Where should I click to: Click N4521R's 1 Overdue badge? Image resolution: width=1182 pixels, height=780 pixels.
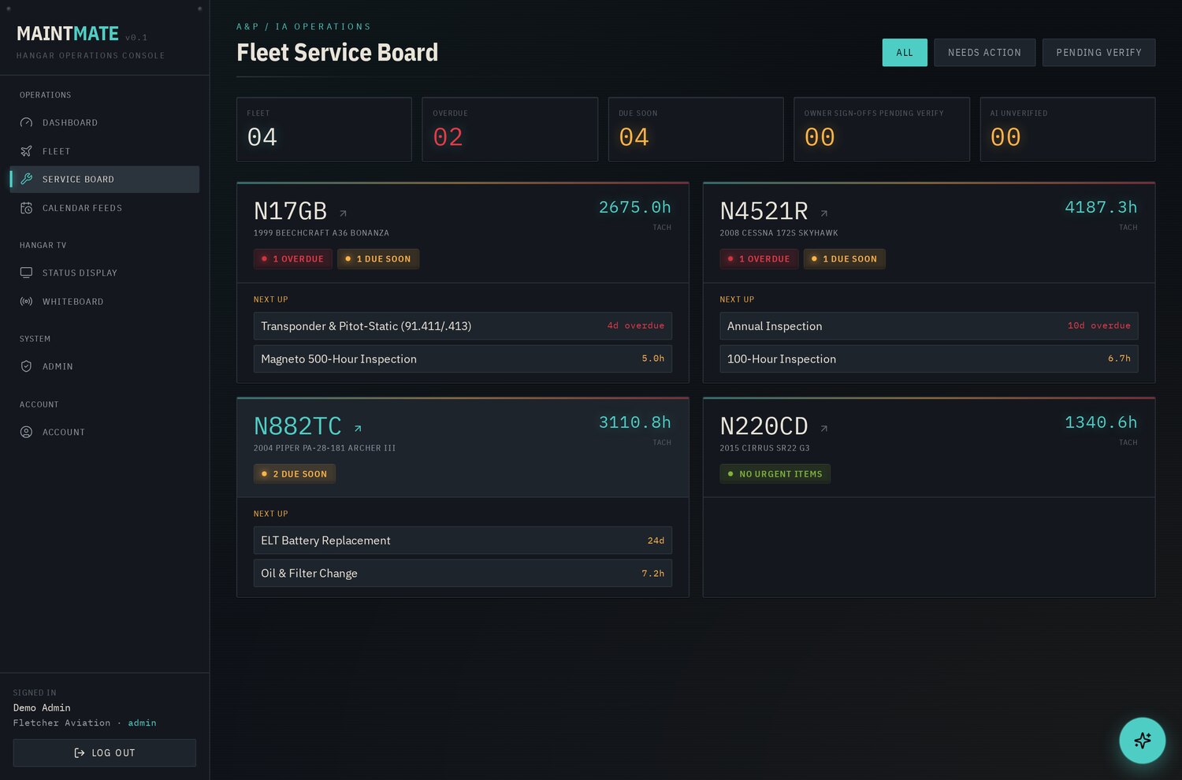click(759, 258)
